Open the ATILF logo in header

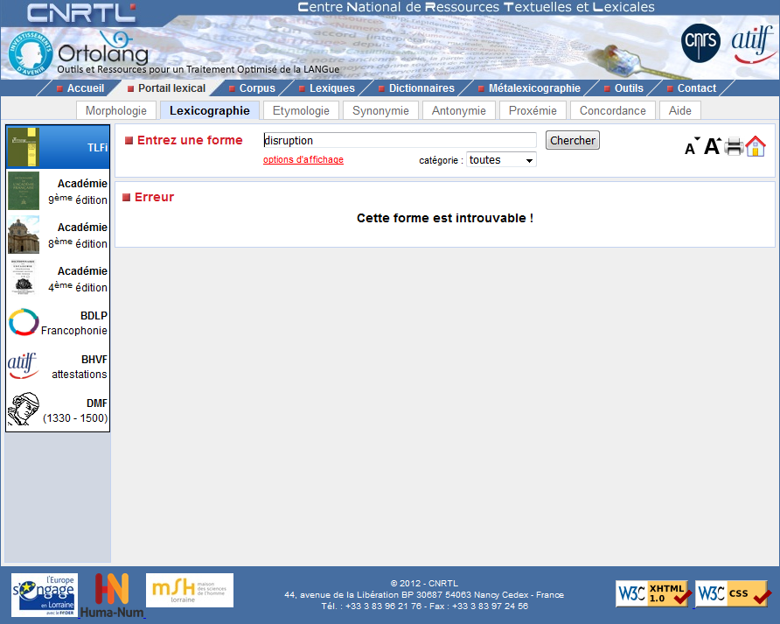coord(753,45)
